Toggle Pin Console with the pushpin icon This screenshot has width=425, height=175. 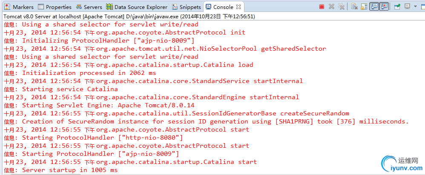397,7
